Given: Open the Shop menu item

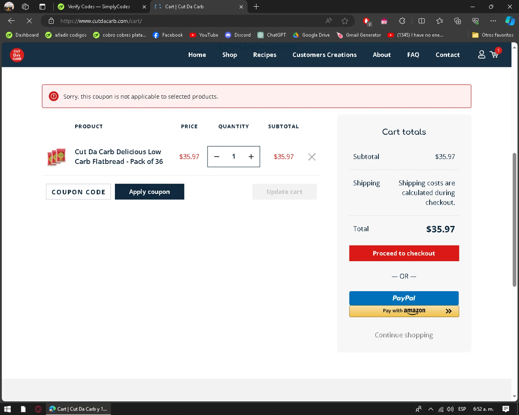Looking at the screenshot, I should coord(230,55).
